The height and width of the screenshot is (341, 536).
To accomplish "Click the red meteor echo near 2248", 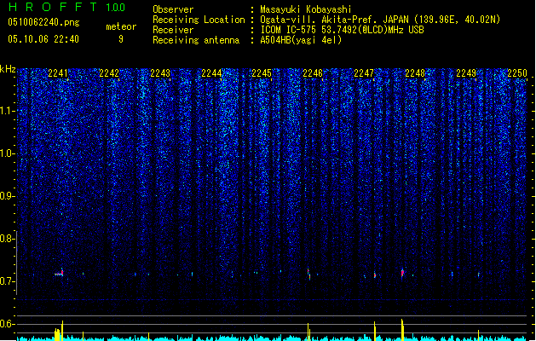I will pyautogui.click(x=402, y=274).
